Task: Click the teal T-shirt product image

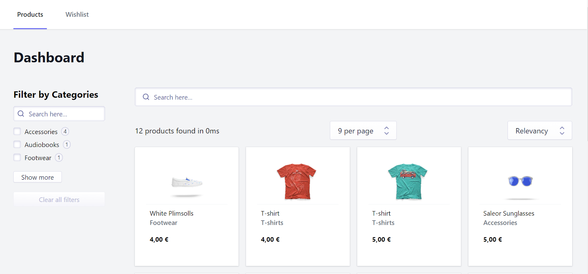Action: click(408, 181)
